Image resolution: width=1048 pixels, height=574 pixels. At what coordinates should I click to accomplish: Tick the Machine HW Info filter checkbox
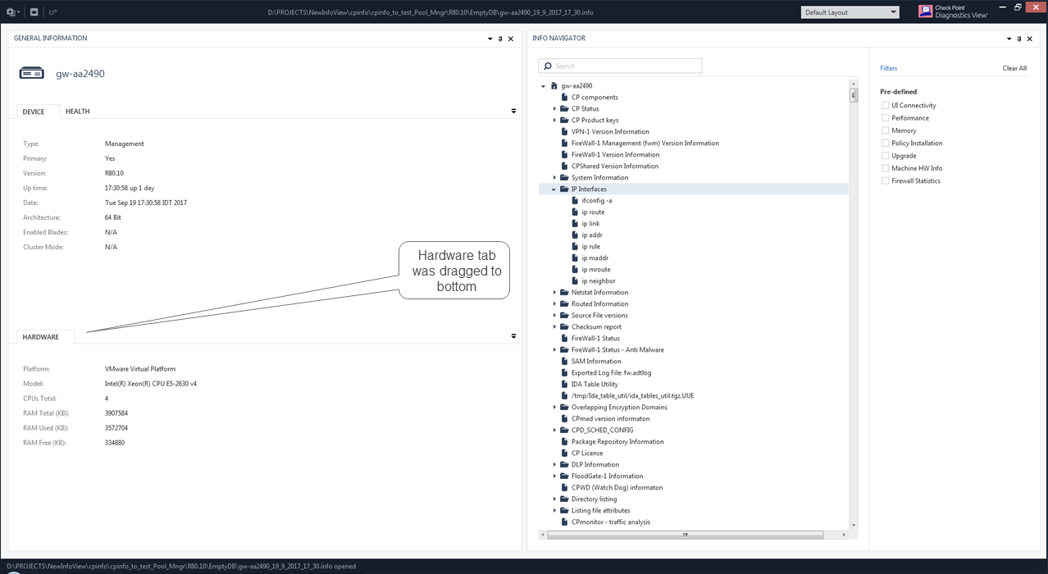coord(885,168)
